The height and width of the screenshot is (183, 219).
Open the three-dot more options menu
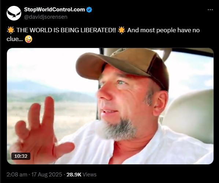point(210,10)
